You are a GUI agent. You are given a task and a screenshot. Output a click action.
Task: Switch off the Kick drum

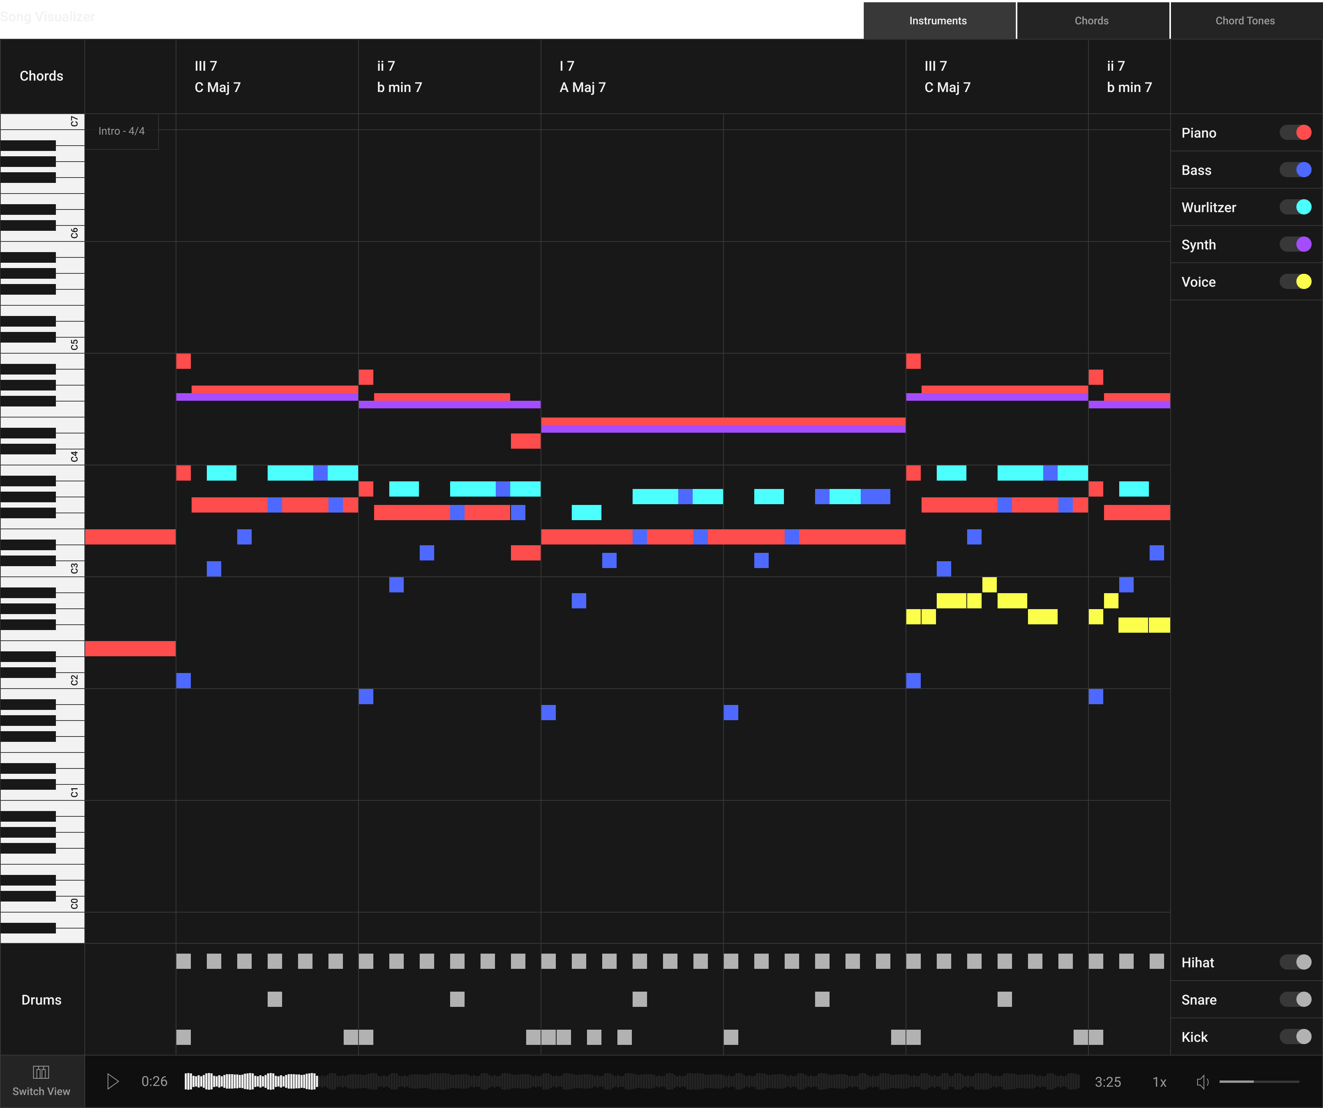pyautogui.click(x=1295, y=1036)
